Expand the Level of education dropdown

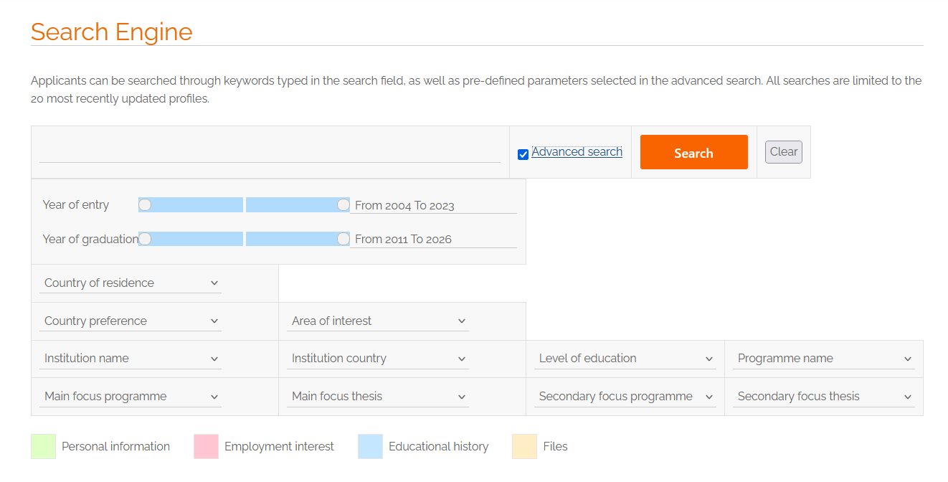point(625,359)
